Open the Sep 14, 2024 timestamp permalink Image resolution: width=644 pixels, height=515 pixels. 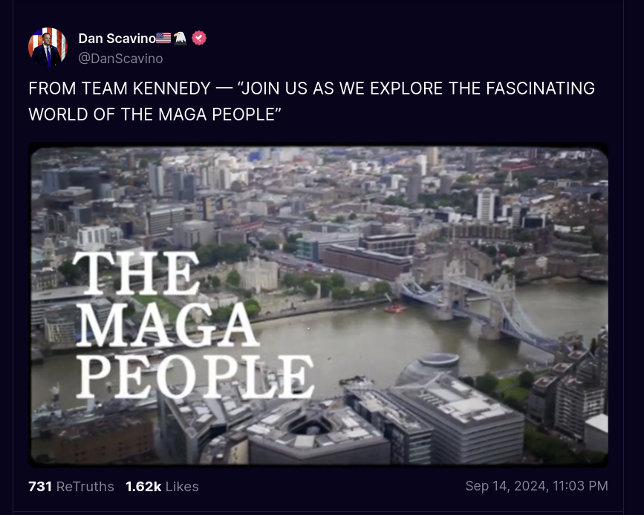tap(536, 486)
